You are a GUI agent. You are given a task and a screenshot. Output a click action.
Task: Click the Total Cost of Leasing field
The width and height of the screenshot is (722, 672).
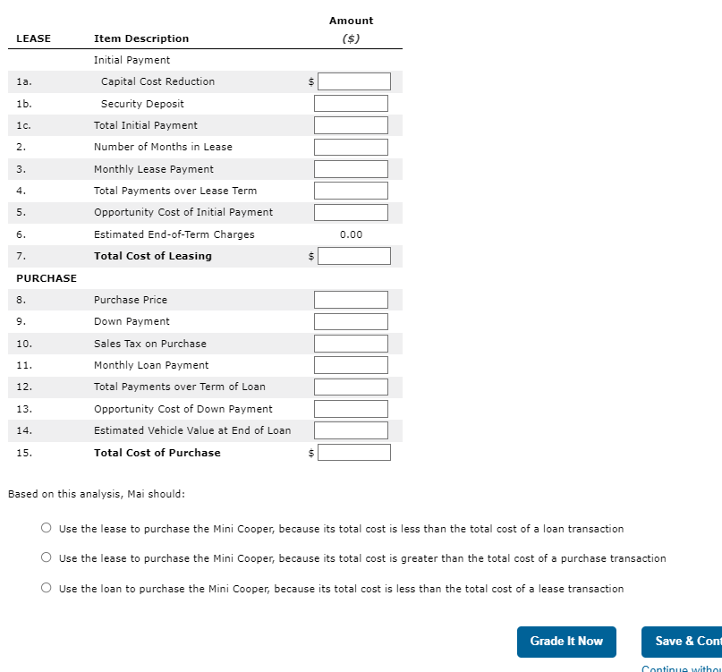pyautogui.click(x=354, y=256)
